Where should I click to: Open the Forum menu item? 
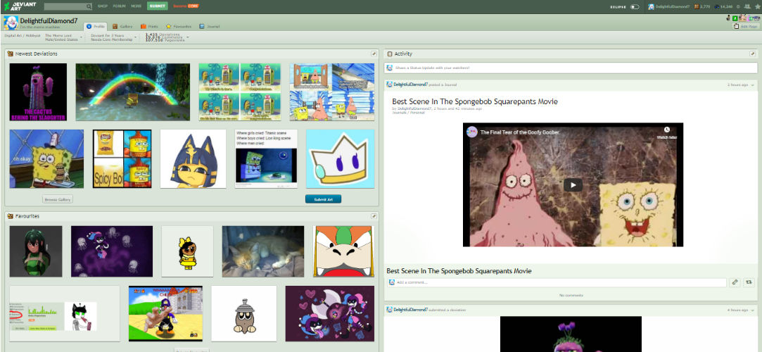point(119,6)
